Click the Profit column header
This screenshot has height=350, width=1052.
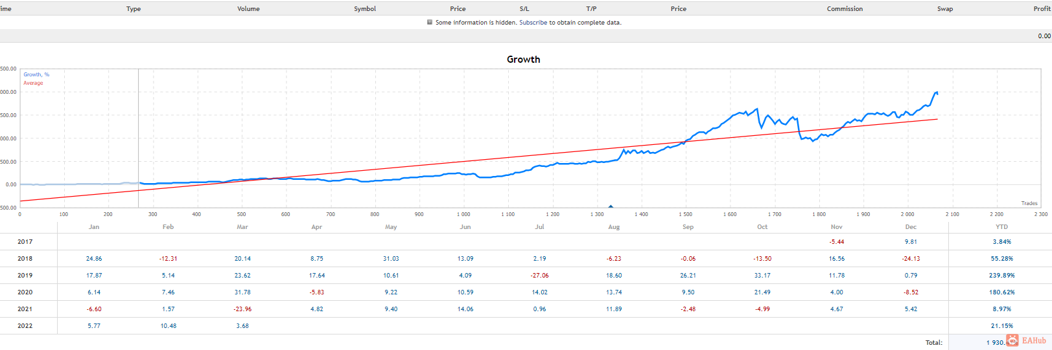click(1042, 9)
